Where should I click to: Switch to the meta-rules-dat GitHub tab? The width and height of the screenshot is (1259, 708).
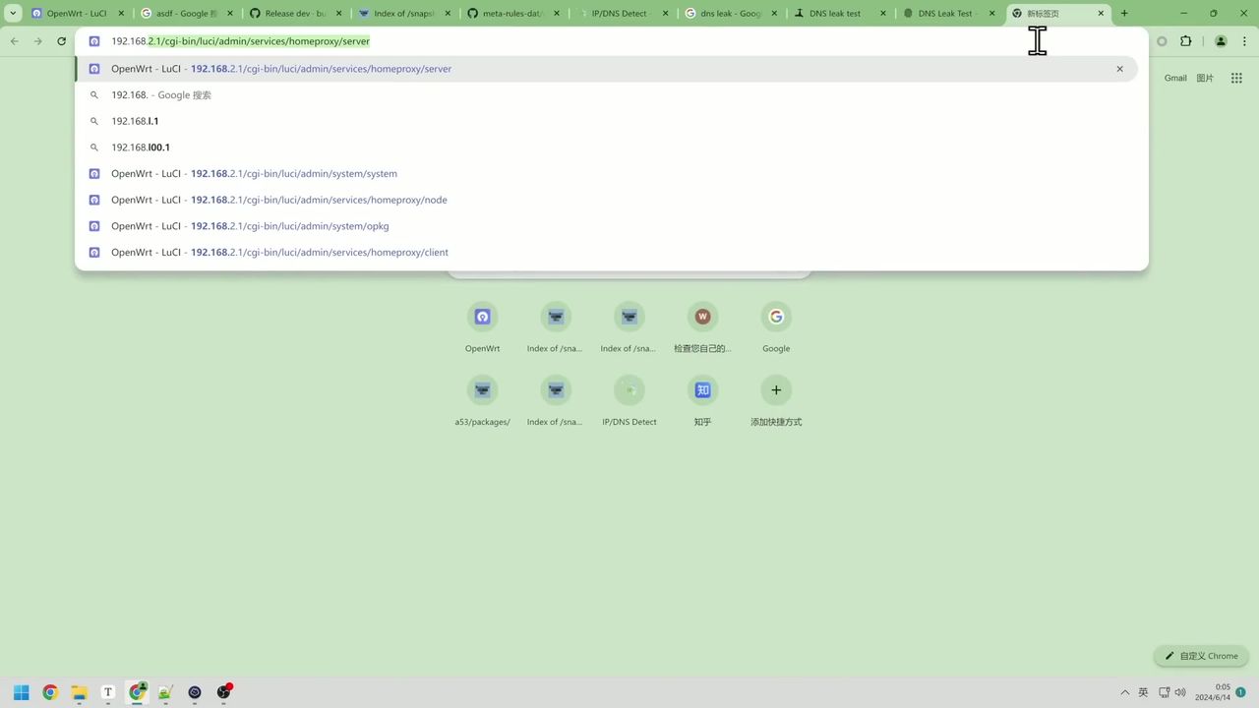pyautogui.click(x=511, y=14)
